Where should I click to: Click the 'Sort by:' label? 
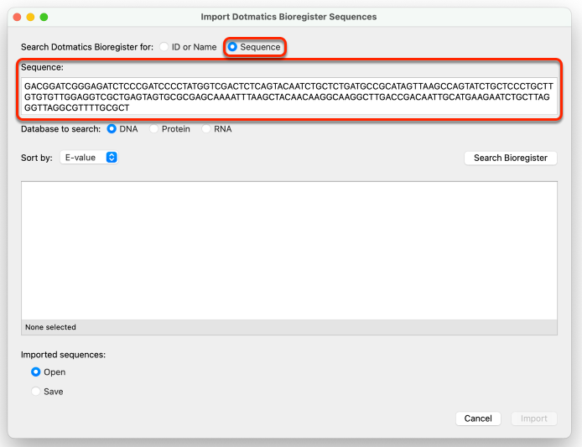pos(36,158)
